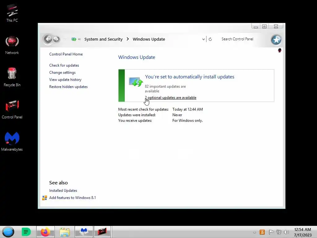Click the Windows flag icon beside Add features
Image resolution: width=317 pixels, height=238 pixels.
tap(45, 198)
